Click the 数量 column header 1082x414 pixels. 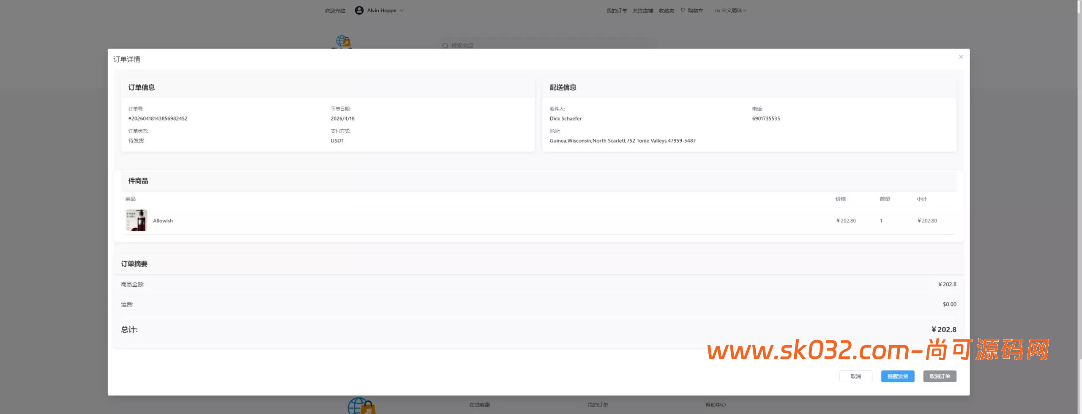tap(885, 199)
